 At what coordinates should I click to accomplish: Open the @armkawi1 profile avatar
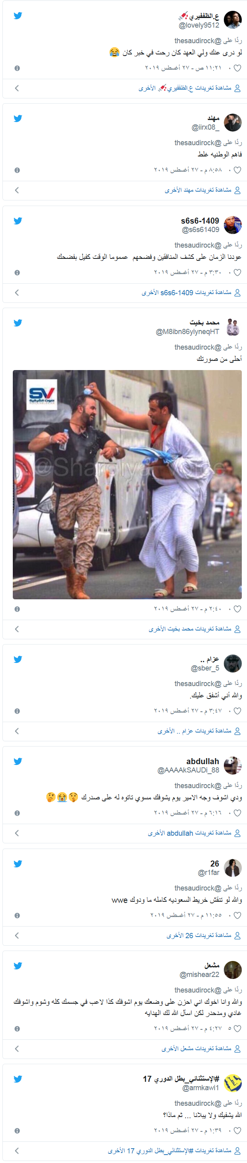[233, 1083]
